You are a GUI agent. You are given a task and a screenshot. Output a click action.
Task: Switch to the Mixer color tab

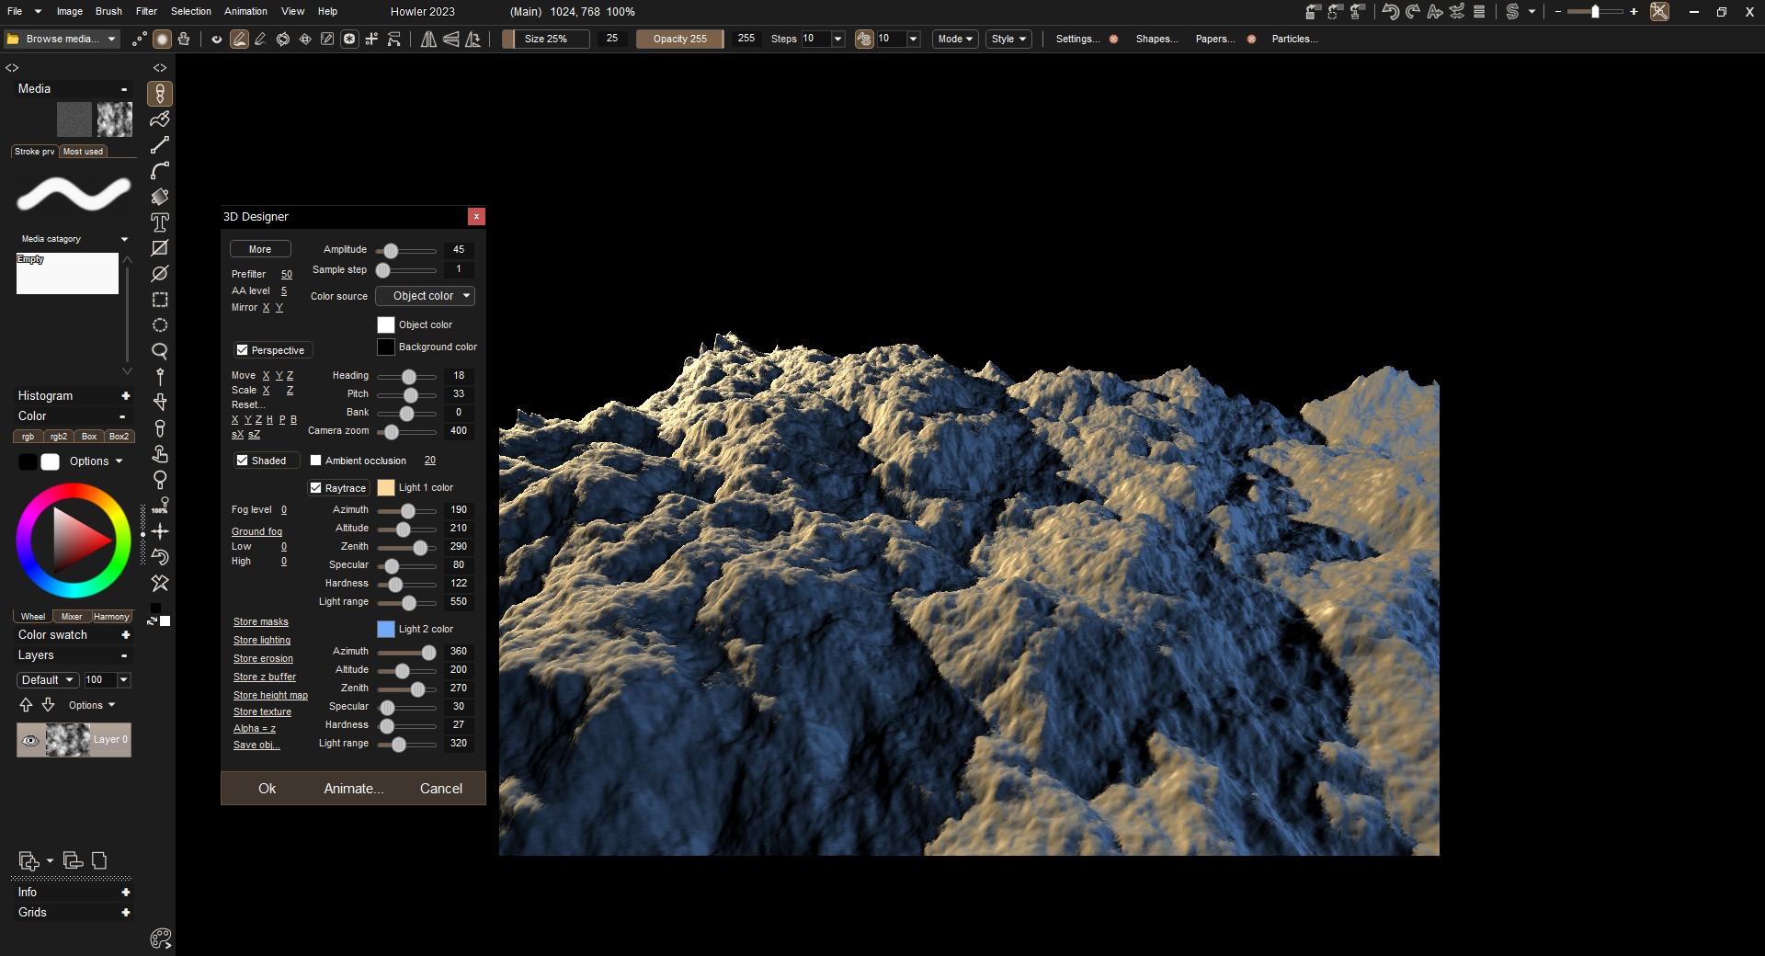point(72,617)
